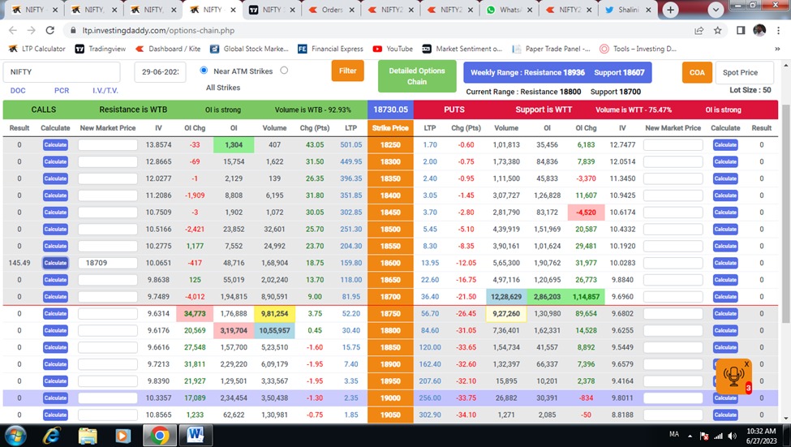Reload the options chain page
Screen dimensions: 791x447
pyautogui.click(x=50, y=30)
